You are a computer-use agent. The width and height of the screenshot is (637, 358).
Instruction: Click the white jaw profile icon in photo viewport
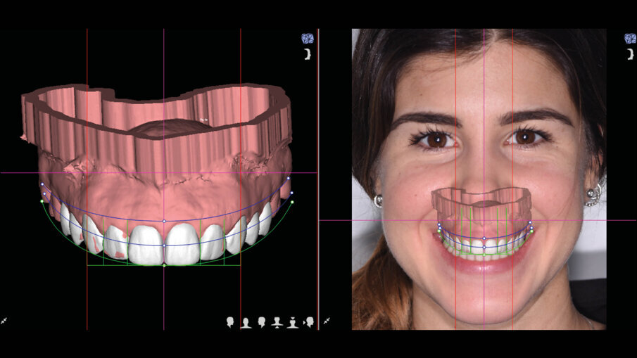[x=629, y=54]
